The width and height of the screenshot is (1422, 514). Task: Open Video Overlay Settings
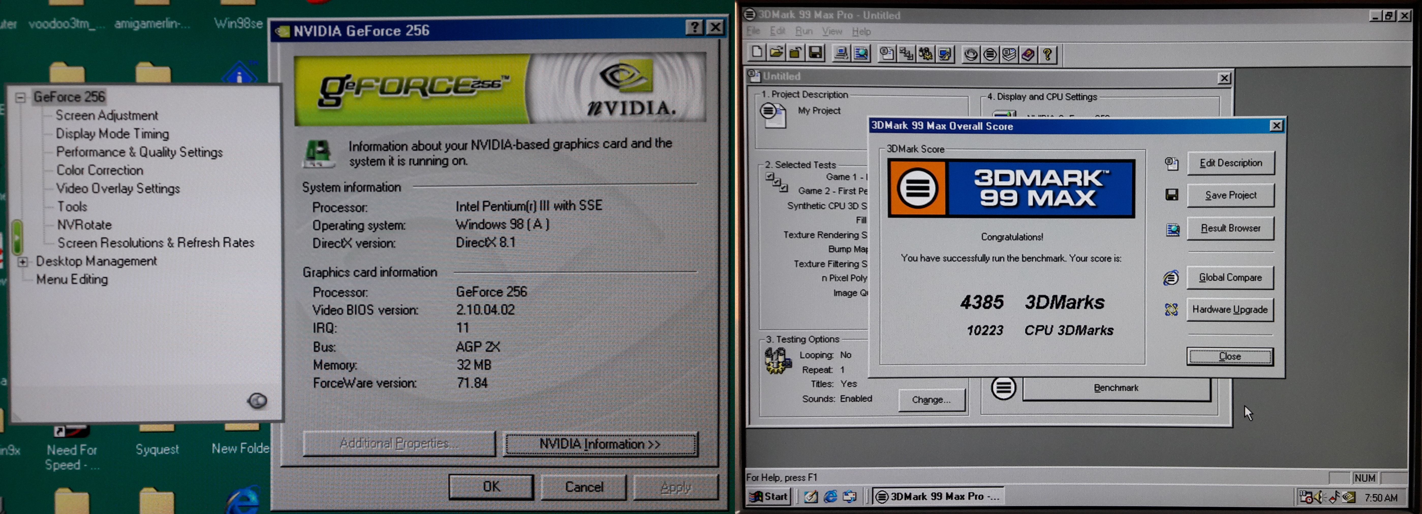[x=118, y=188]
